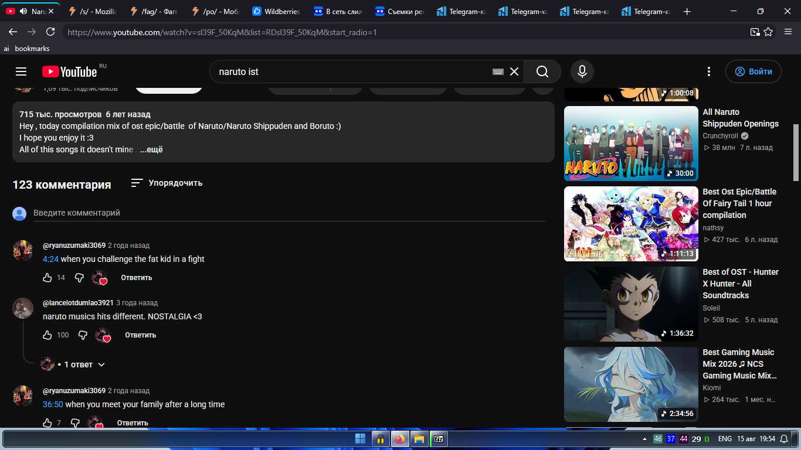Open the bookmarks folder in bookmarks bar
Screen dimensions: 801x450
[x=32, y=49]
